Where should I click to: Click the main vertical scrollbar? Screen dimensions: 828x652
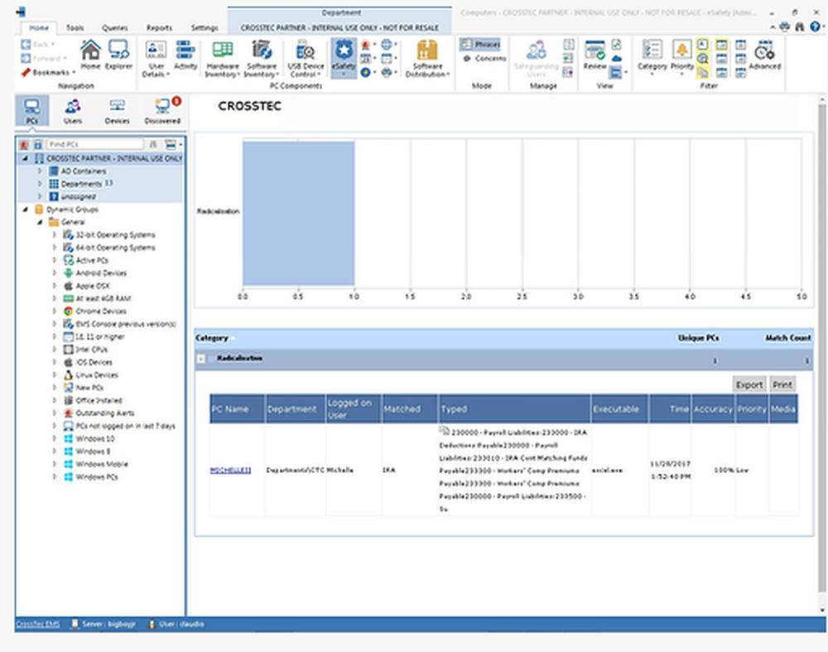click(822, 349)
